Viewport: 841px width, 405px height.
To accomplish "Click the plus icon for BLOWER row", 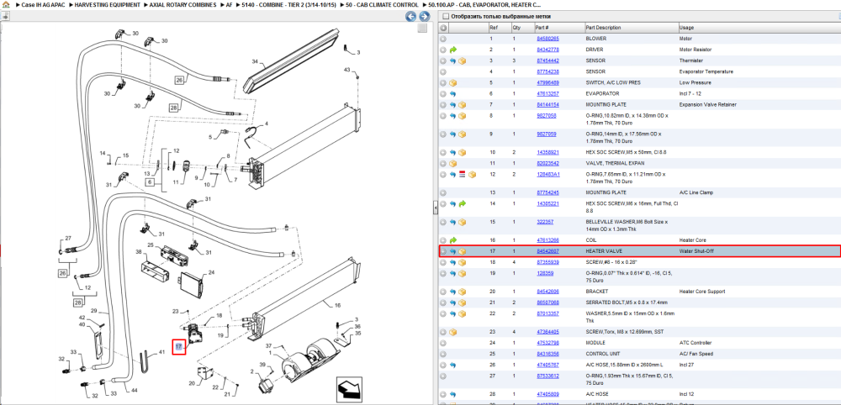I will click(443, 39).
